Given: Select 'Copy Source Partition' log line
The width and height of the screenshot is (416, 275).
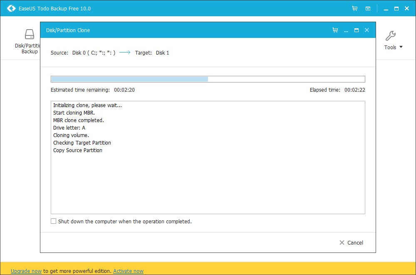Looking at the screenshot, I should (x=78, y=150).
